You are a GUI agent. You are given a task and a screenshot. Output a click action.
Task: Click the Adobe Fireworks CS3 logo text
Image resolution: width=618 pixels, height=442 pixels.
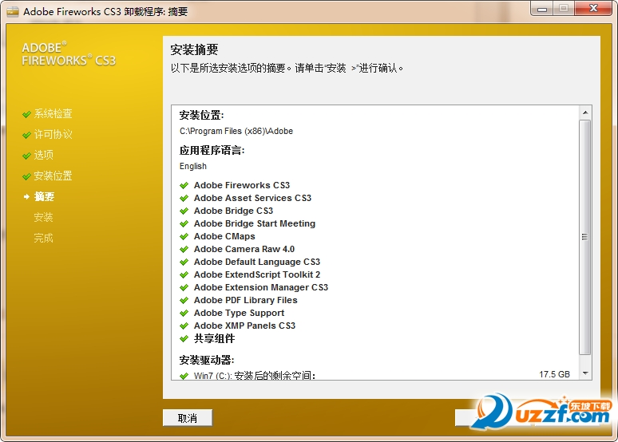click(69, 54)
